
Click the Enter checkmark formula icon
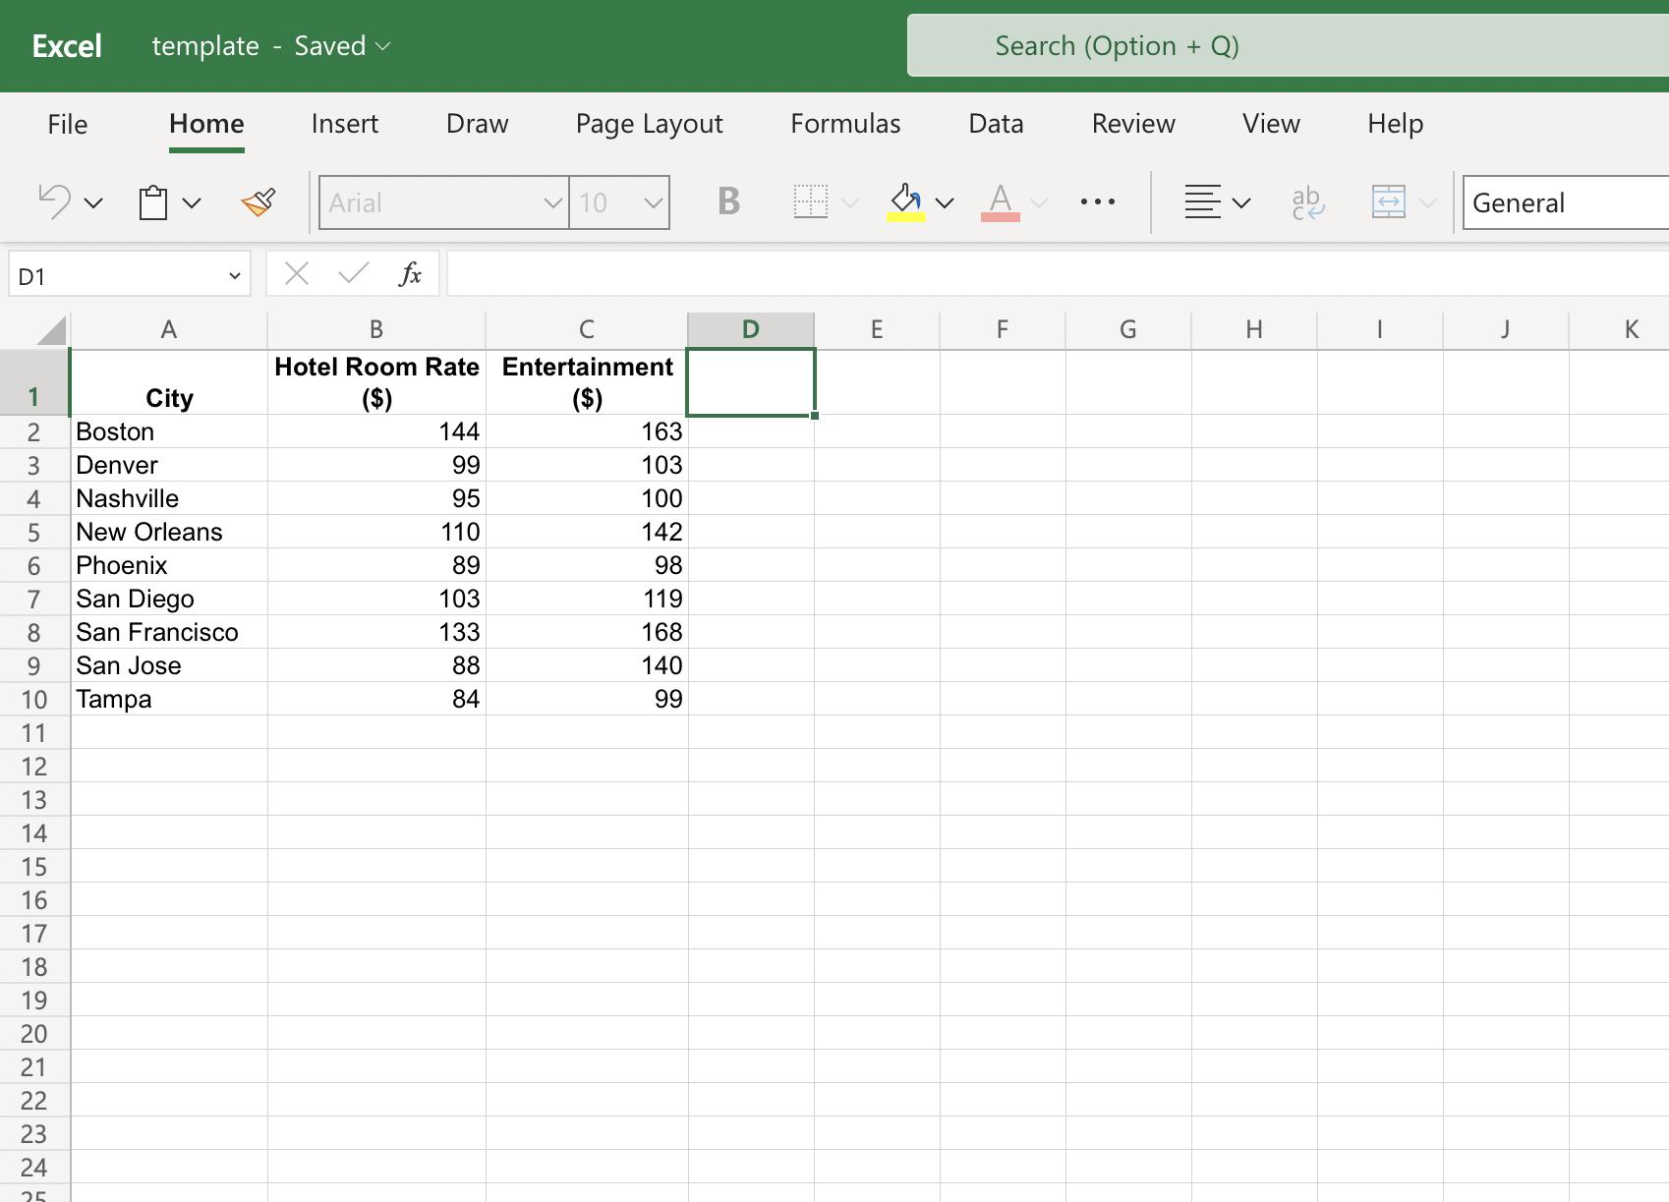pos(353,273)
